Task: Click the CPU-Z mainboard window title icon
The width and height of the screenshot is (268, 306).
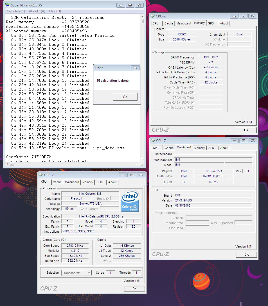Action: (153, 140)
